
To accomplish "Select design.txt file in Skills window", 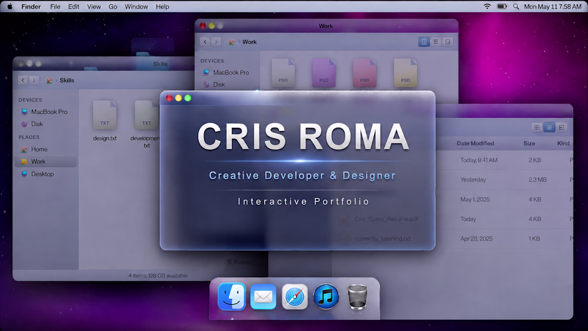I will 105,121.
